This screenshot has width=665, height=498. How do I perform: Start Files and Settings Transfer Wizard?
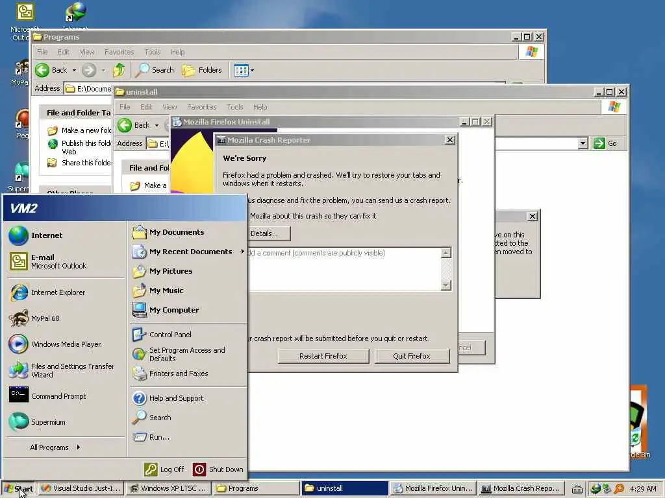(66, 370)
